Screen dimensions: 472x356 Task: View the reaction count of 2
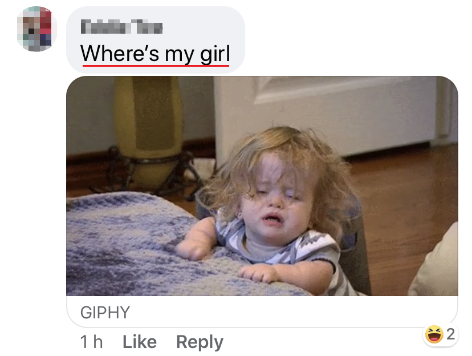[x=450, y=334]
